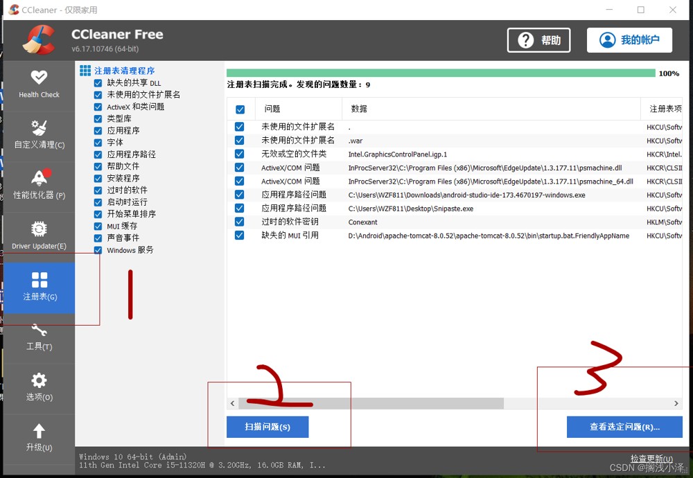The width and height of the screenshot is (693, 478).
Task: Select the 缺失的 MUI 引用 problem cell
Action: 290,236
